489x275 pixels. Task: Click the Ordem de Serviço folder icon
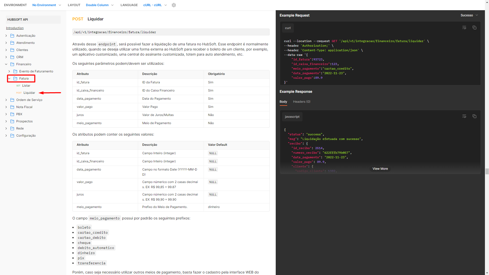(x=12, y=100)
